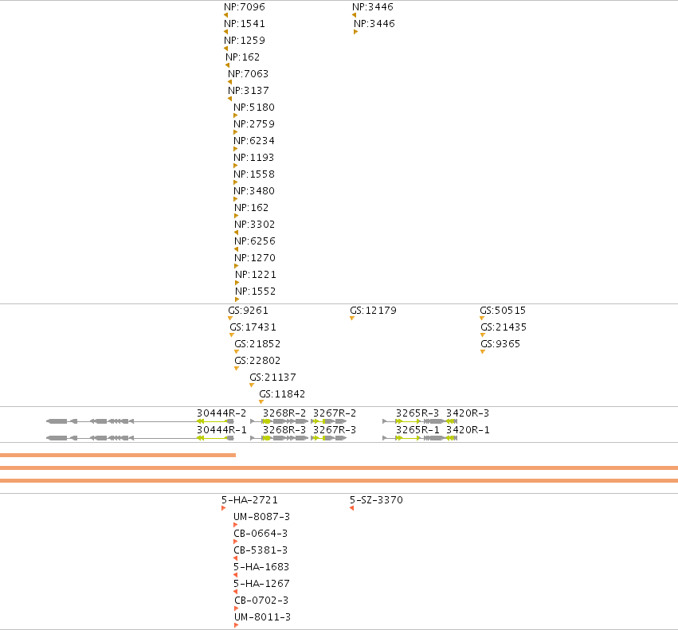Select the NP:1552 feature label
This screenshot has width=678, height=630.
tap(256, 292)
